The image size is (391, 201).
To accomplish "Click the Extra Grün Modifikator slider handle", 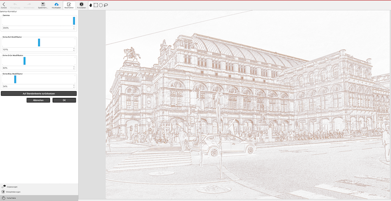I will pyautogui.click(x=24, y=61).
